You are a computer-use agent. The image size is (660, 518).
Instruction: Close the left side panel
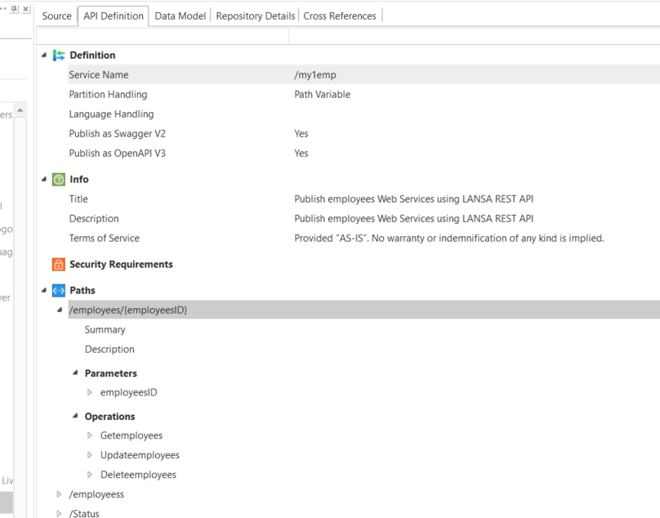point(26,8)
